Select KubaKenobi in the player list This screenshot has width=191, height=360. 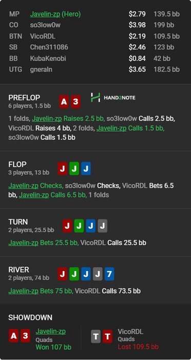coord(48,58)
